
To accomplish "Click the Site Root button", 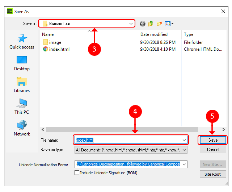I will (213, 174).
